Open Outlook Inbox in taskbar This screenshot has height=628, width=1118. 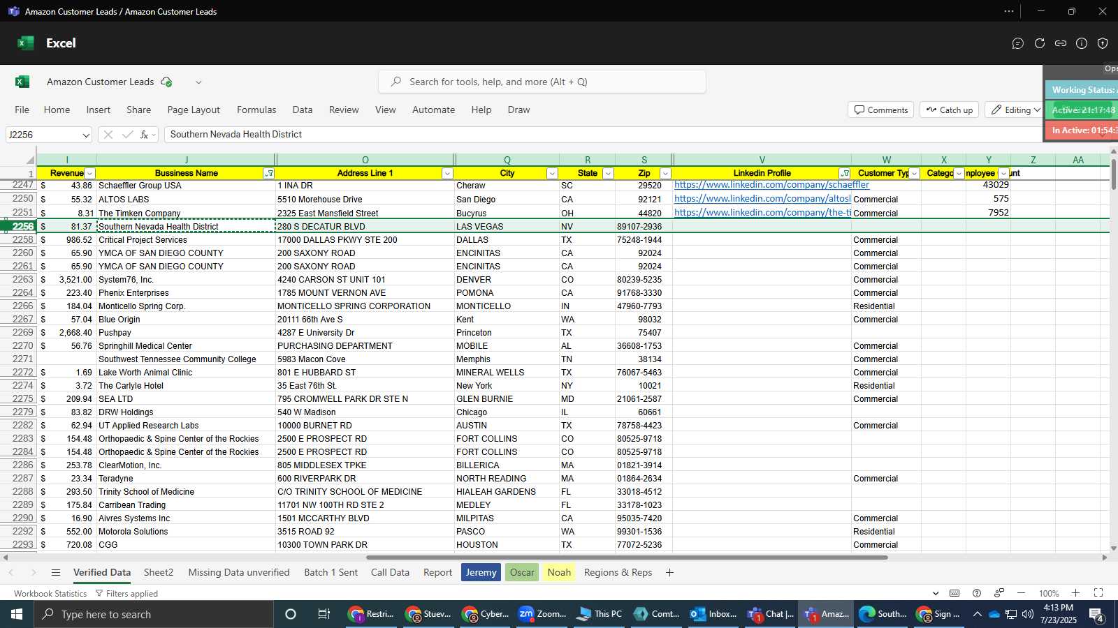(x=713, y=614)
